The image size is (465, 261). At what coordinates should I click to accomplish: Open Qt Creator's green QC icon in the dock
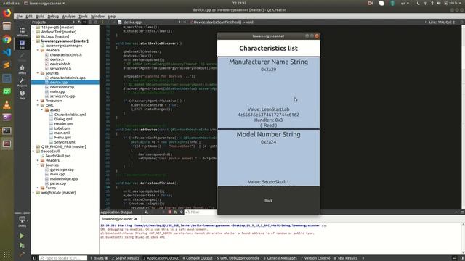(x=7, y=91)
